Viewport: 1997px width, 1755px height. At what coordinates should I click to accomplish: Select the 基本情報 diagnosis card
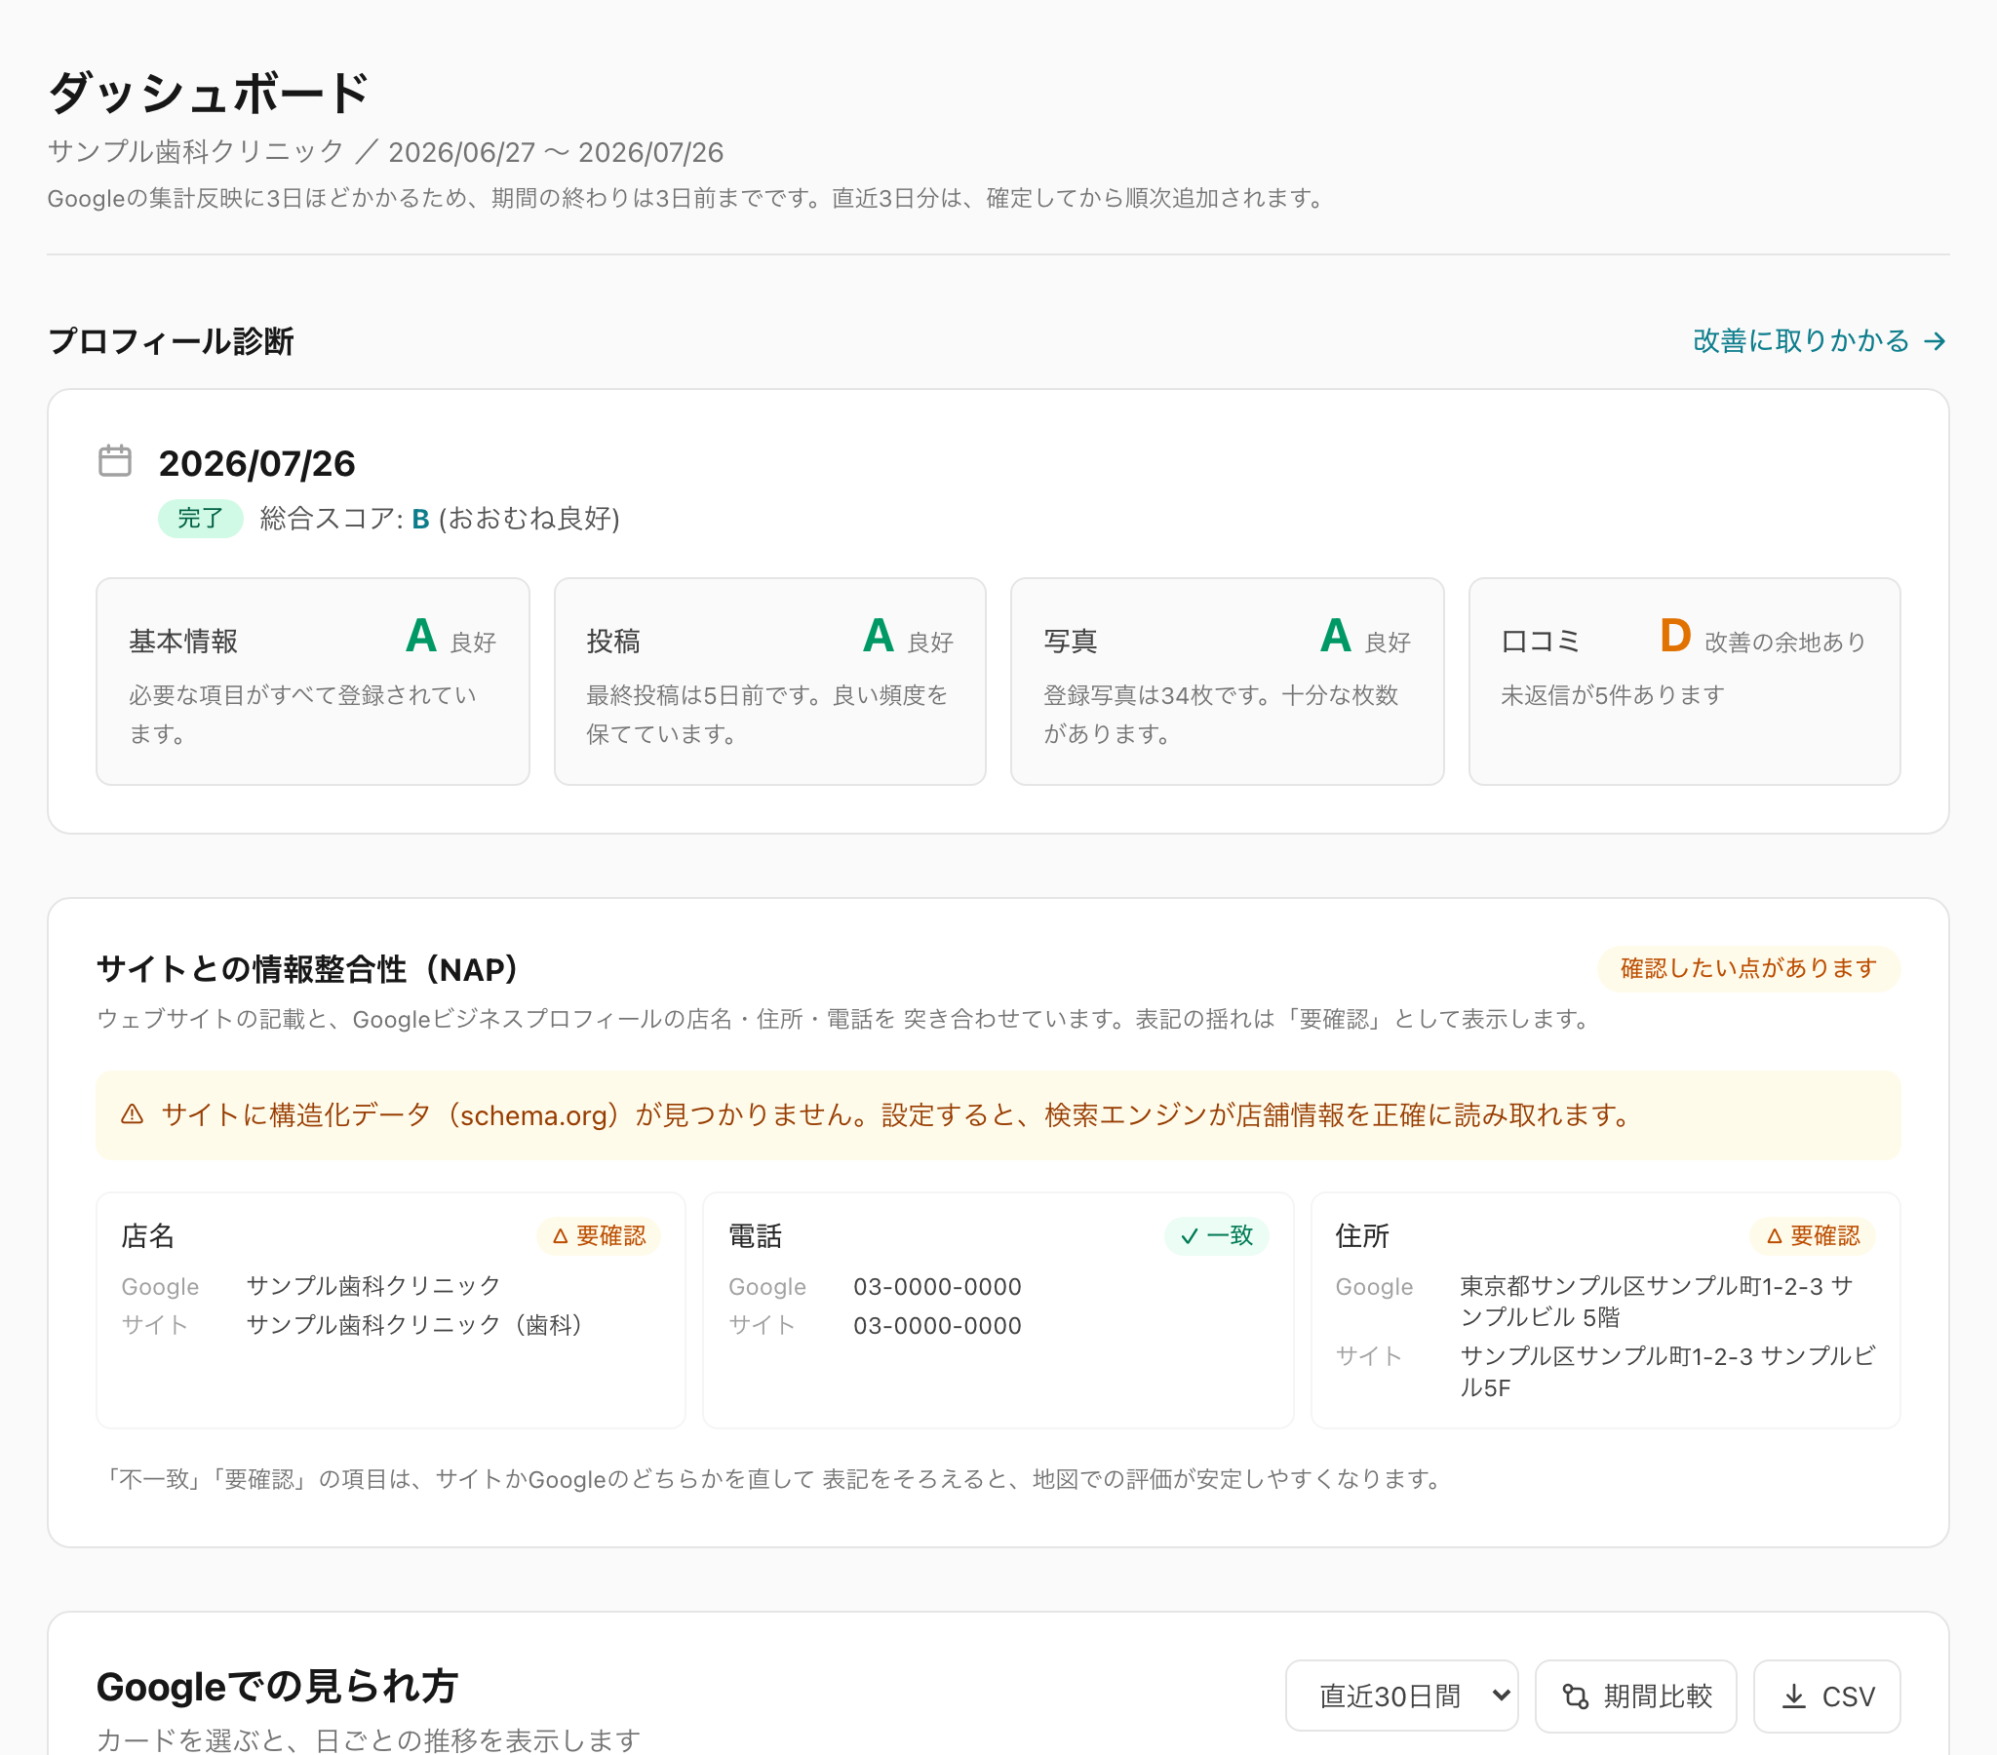click(313, 682)
